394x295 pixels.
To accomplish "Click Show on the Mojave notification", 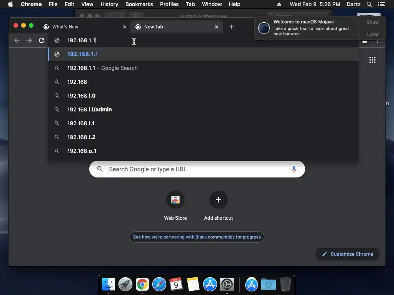I will (x=372, y=22).
